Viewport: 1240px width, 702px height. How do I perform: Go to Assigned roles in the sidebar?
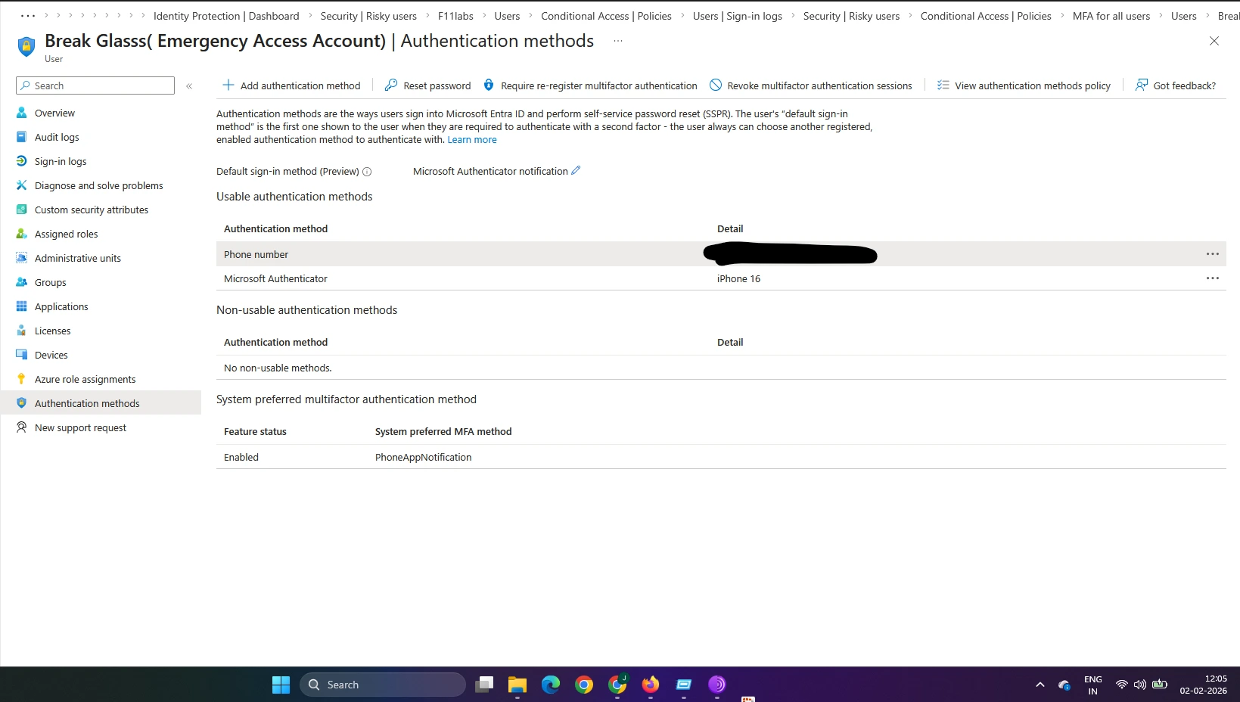click(66, 234)
